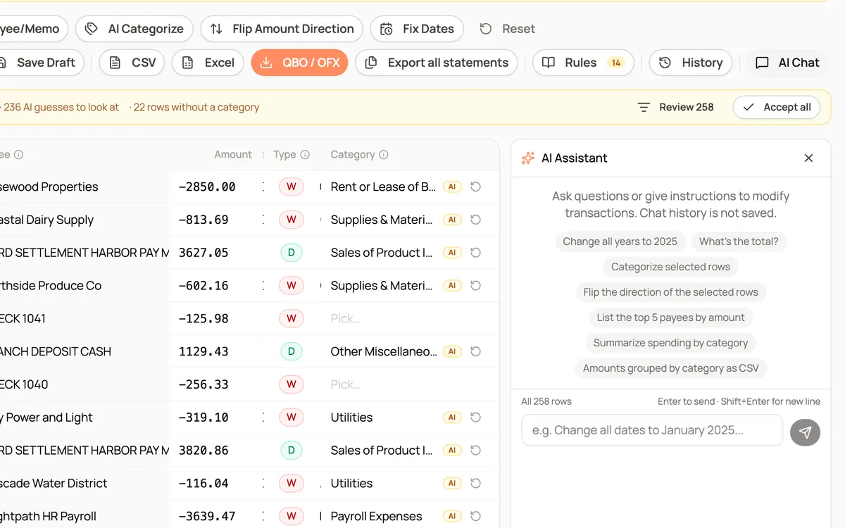
Task: Click Accept all button
Action: coord(777,107)
